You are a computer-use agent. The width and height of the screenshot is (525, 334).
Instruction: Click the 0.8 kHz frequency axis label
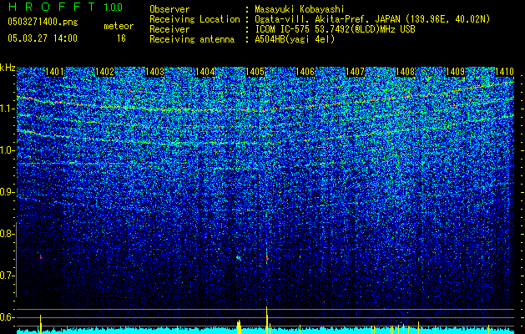7,234
